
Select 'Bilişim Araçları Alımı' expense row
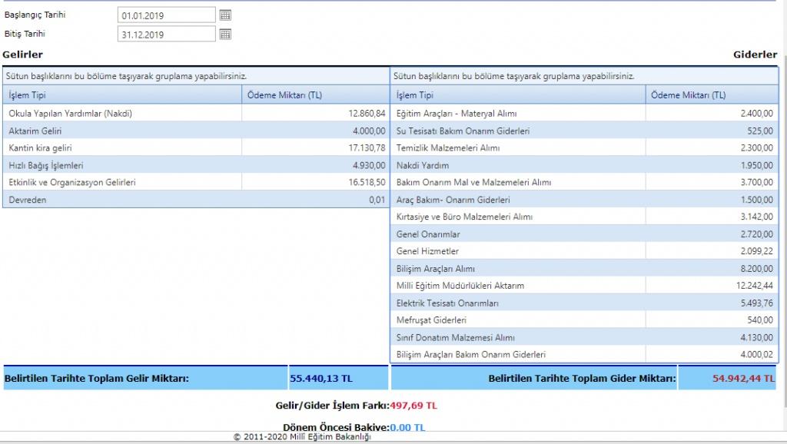(x=584, y=268)
